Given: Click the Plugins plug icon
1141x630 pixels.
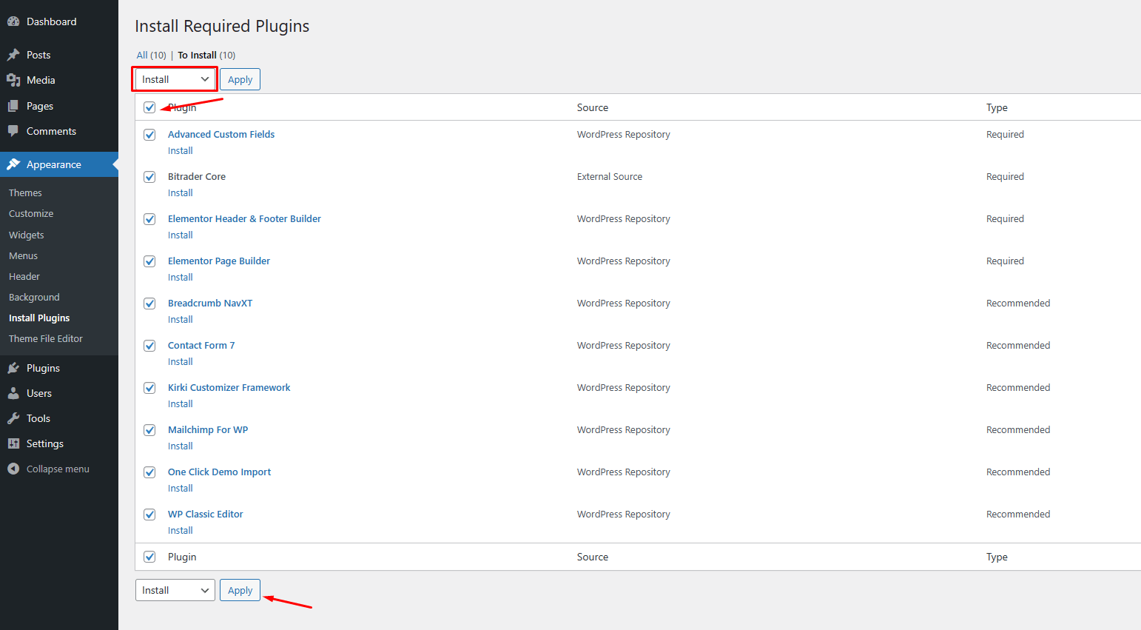Looking at the screenshot, I should pos(13,368).
